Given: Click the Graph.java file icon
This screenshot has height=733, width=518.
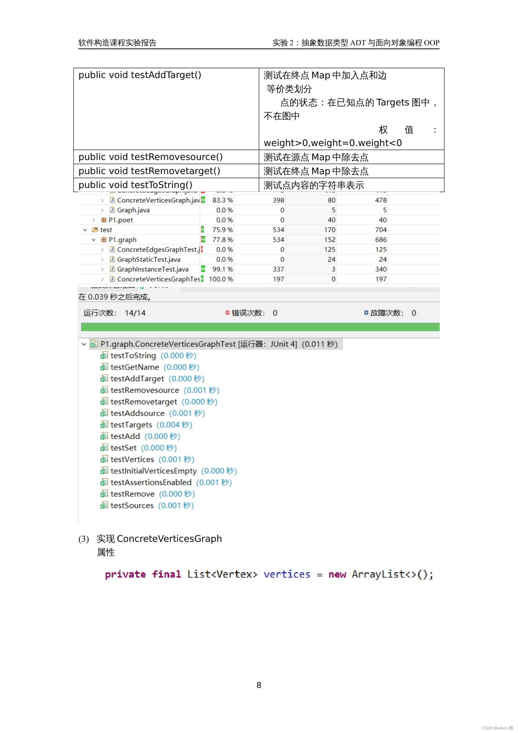Looking at the screenshot, I should tap(112, 210).
